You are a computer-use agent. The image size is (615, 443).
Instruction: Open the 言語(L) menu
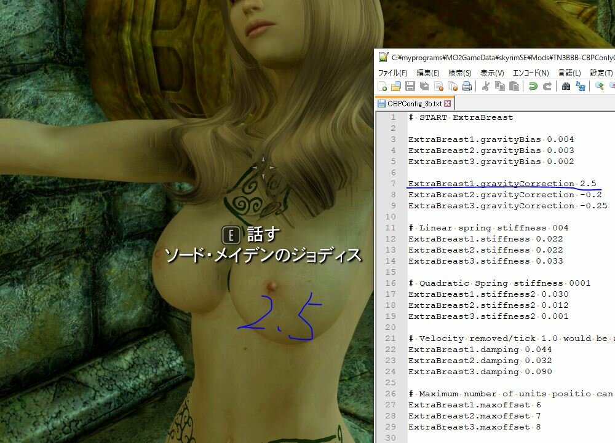pos(569,73)
